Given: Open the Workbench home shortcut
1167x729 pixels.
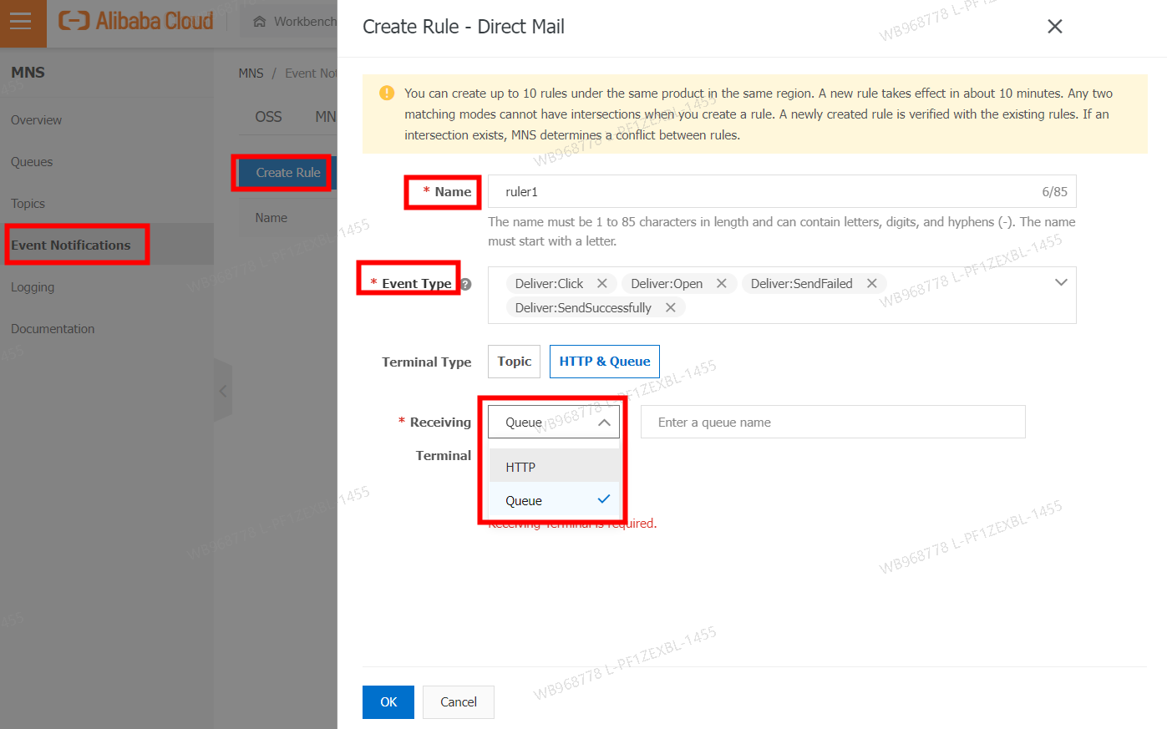Looking at the screenshot, I should (294, 21).
